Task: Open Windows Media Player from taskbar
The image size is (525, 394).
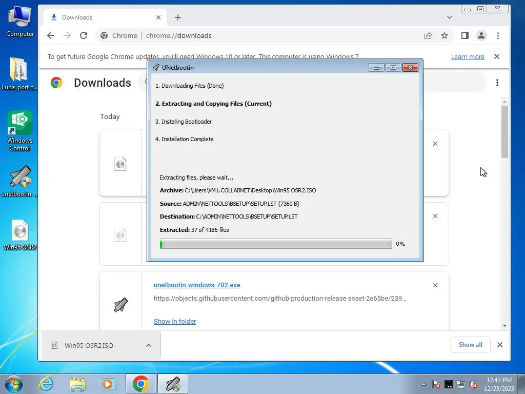Action: coord(108,384)
